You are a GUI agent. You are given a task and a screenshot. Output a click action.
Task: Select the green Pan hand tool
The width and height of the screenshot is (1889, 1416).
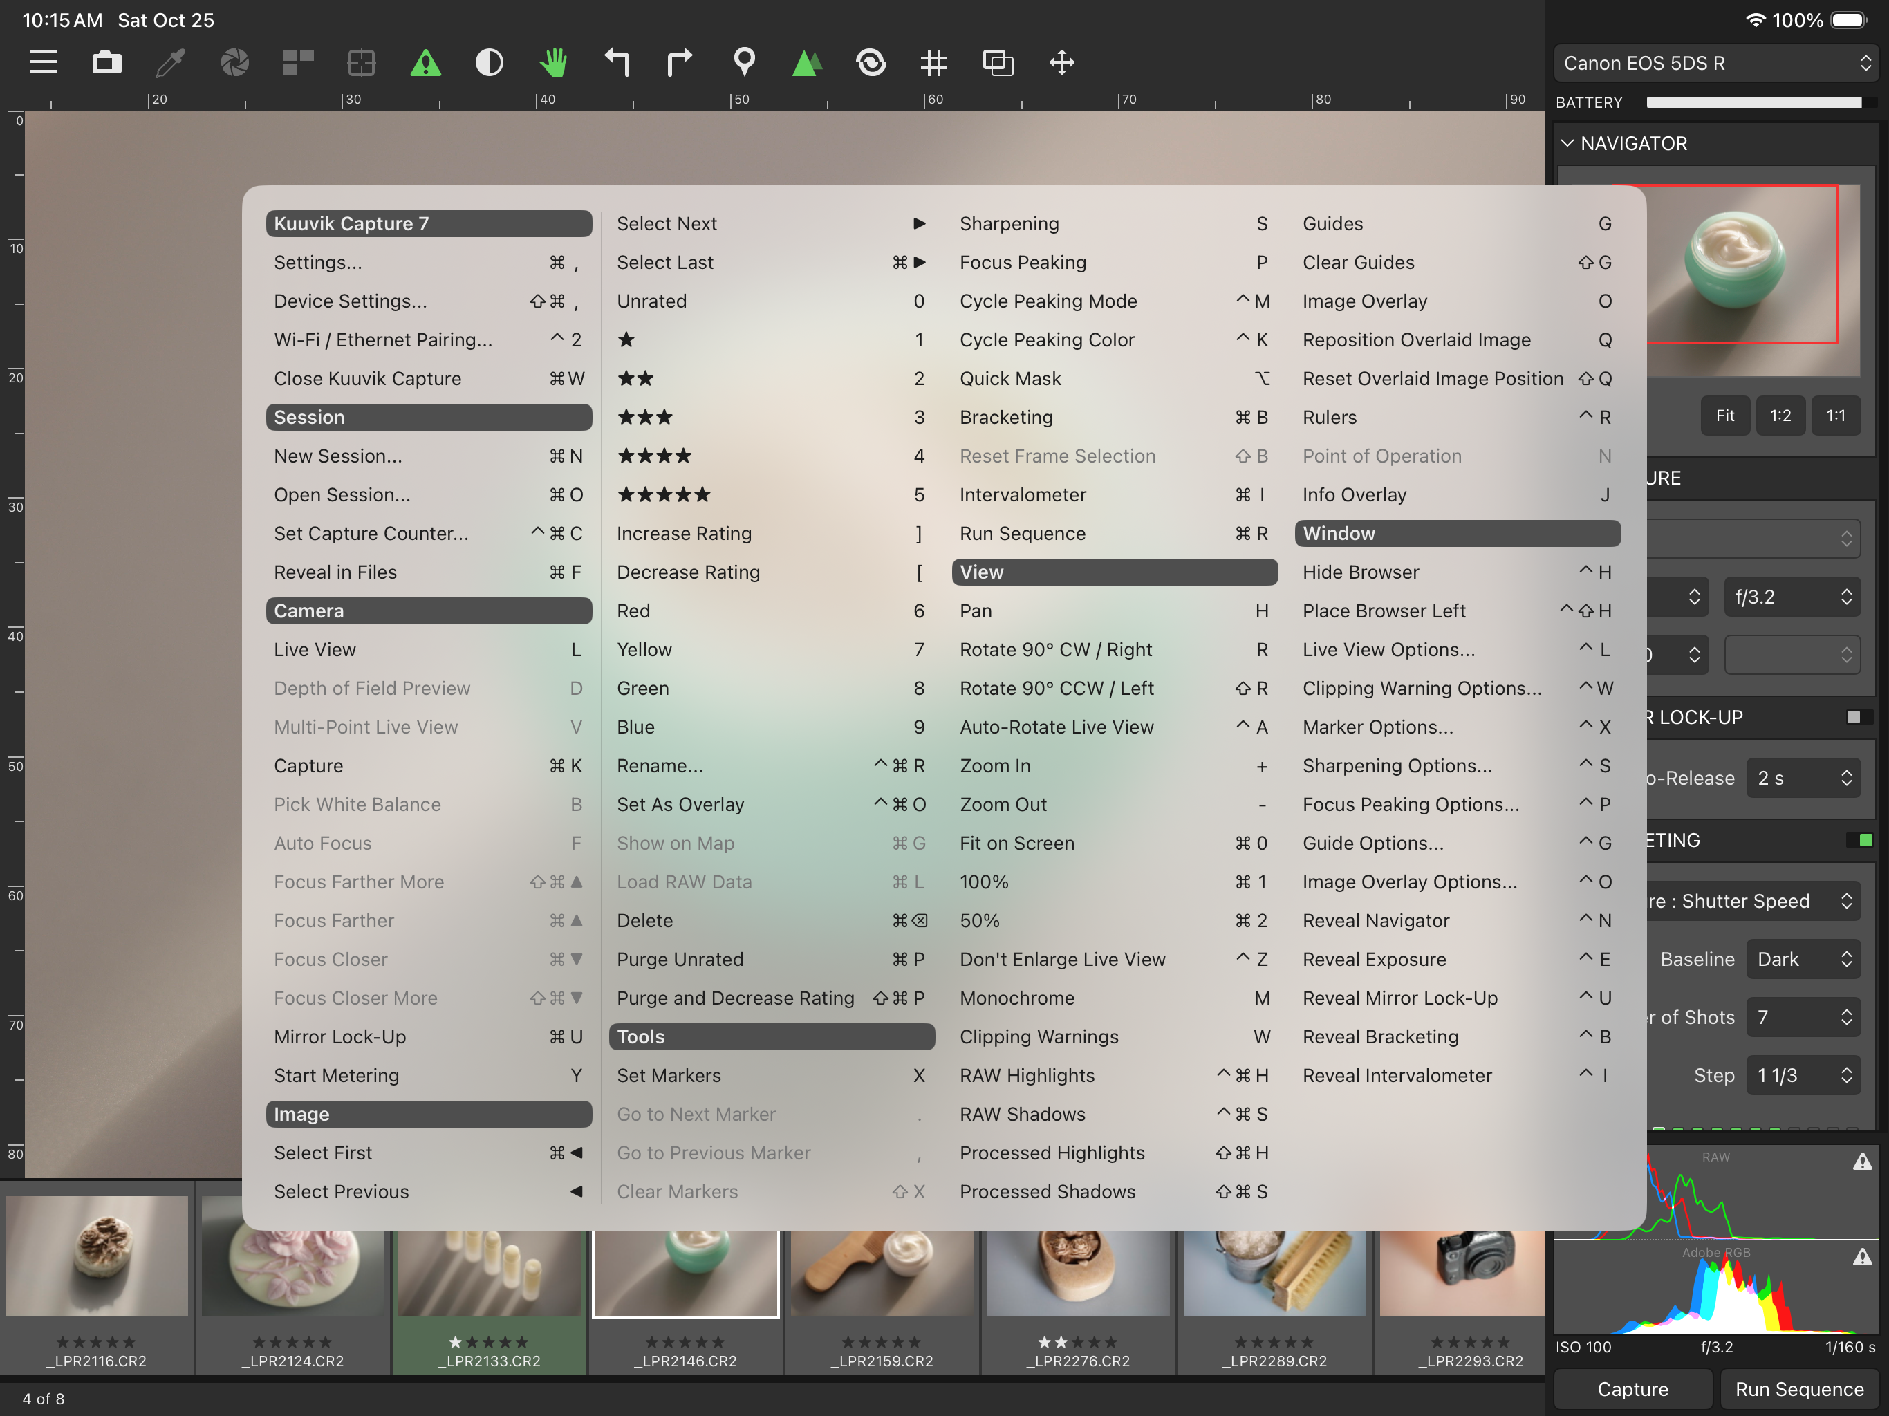553,62
